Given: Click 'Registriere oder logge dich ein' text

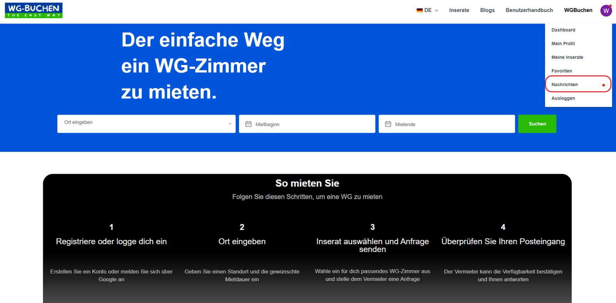Looking at the screenshot, I should [x=111, y=241].
